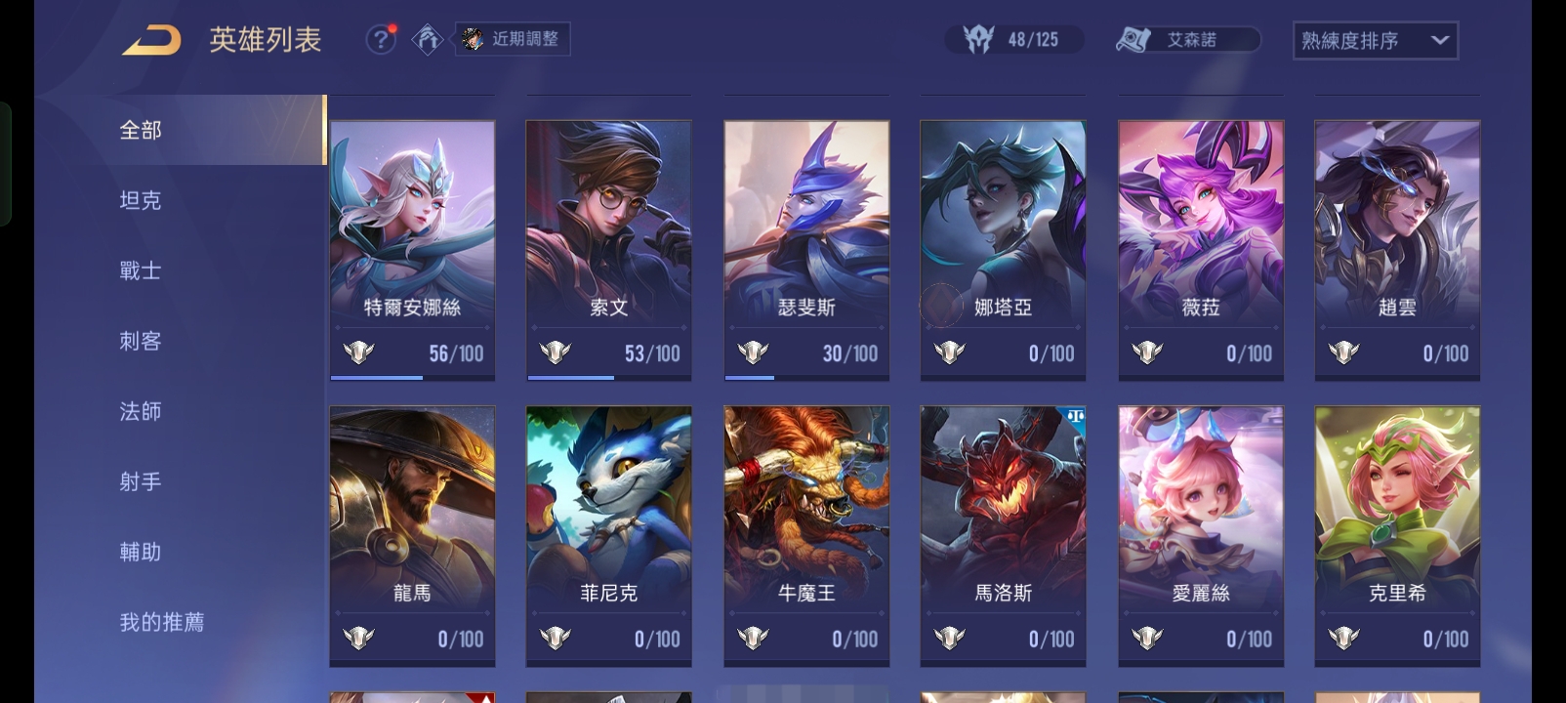The image size is (1566, 703).
Task: Open the 艾森諾 selector pill
Action: click(x=1188, y=40)
